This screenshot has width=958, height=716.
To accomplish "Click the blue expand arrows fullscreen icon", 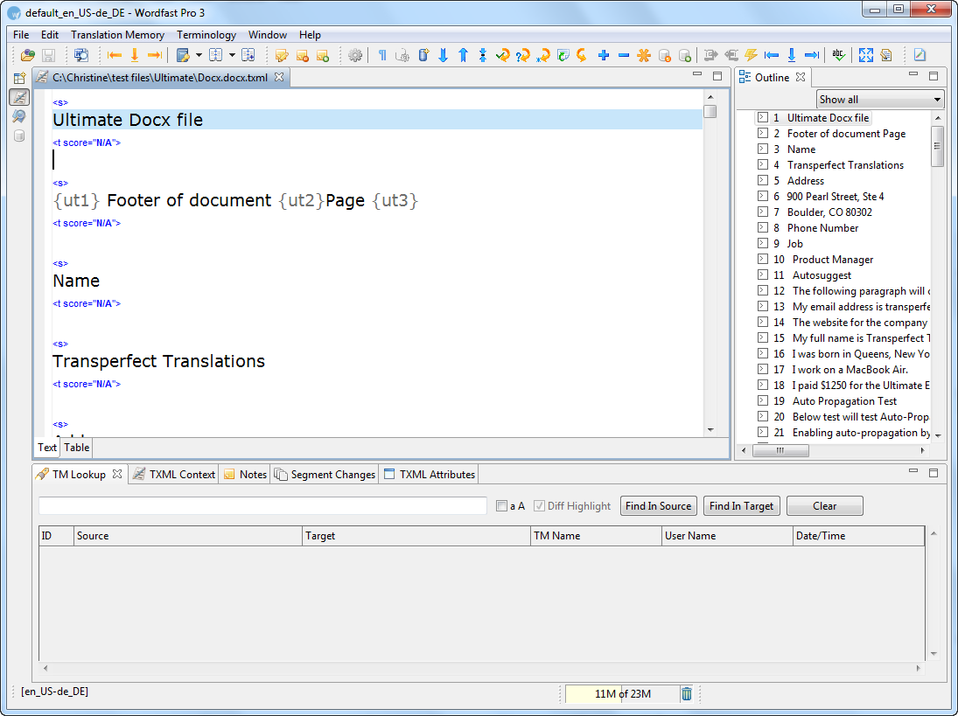I will point(866,56).
